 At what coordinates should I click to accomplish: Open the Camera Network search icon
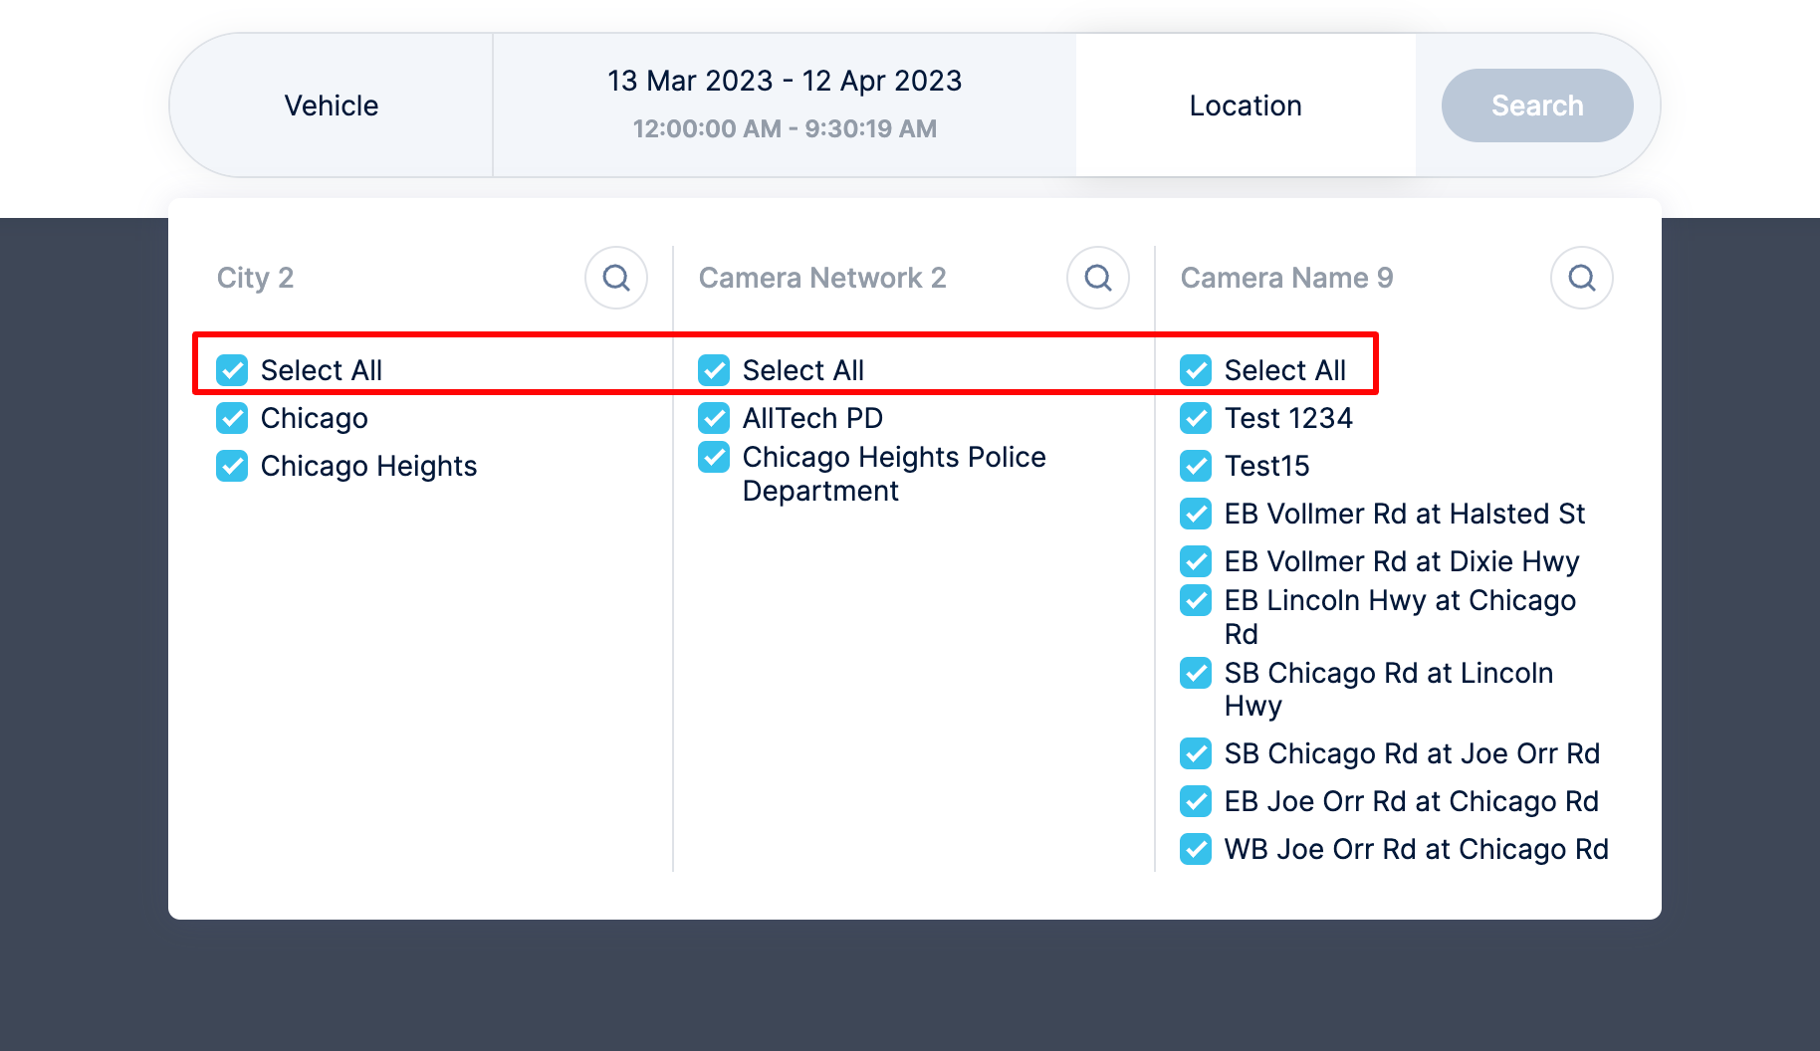tap(1098, 278)
